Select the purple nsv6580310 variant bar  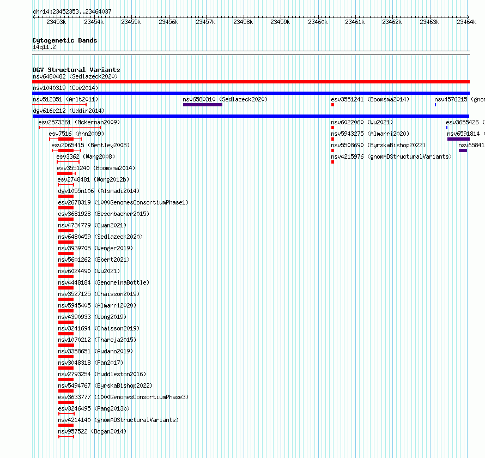pos(203,105)
